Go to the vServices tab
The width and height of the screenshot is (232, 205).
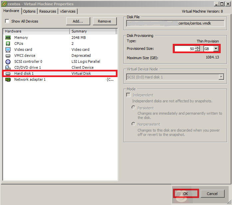pos(68,11)
